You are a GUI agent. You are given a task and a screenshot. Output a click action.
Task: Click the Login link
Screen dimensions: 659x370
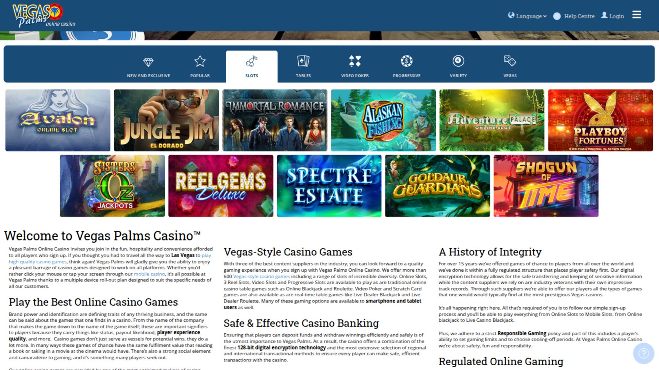[612, 16]
